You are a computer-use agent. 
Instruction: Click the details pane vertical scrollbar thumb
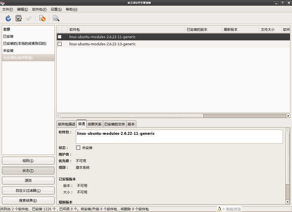click(287, 158)
